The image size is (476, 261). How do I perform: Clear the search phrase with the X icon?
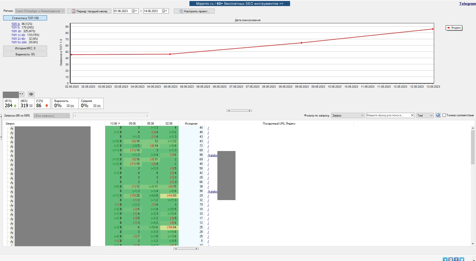click(x=412, y=115)
